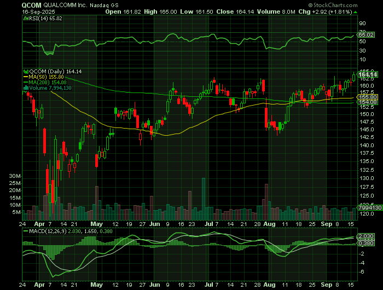The width and height of the screenshot is (383, 290).
Task: Click the 0.380 histogram value tag on right
Action: (366, 243)
